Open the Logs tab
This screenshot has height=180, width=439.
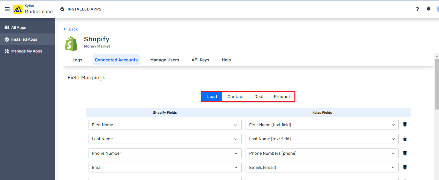pyautogui.click(x=77, y=60)
